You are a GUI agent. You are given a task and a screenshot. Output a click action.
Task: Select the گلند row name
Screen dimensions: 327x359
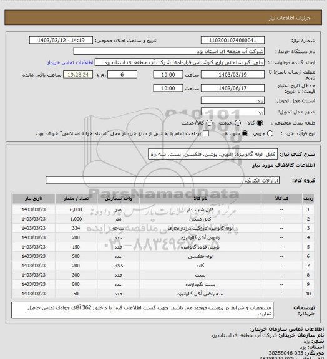tap(200, 266)
